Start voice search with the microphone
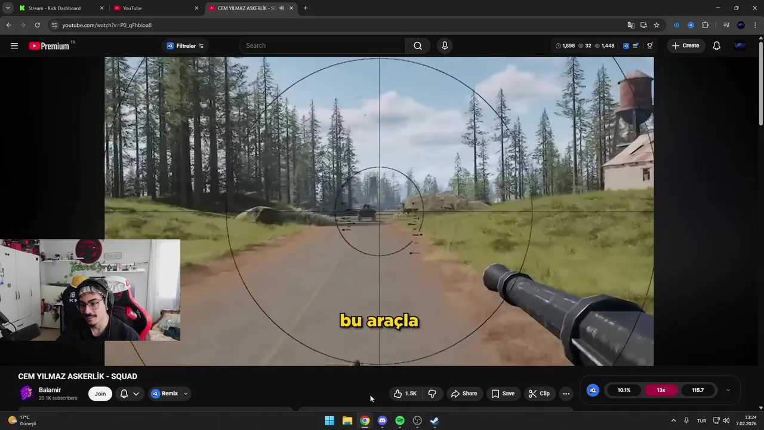 tap(445, 45)
